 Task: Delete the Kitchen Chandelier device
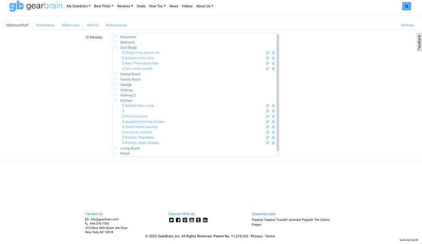pos(273,138)
